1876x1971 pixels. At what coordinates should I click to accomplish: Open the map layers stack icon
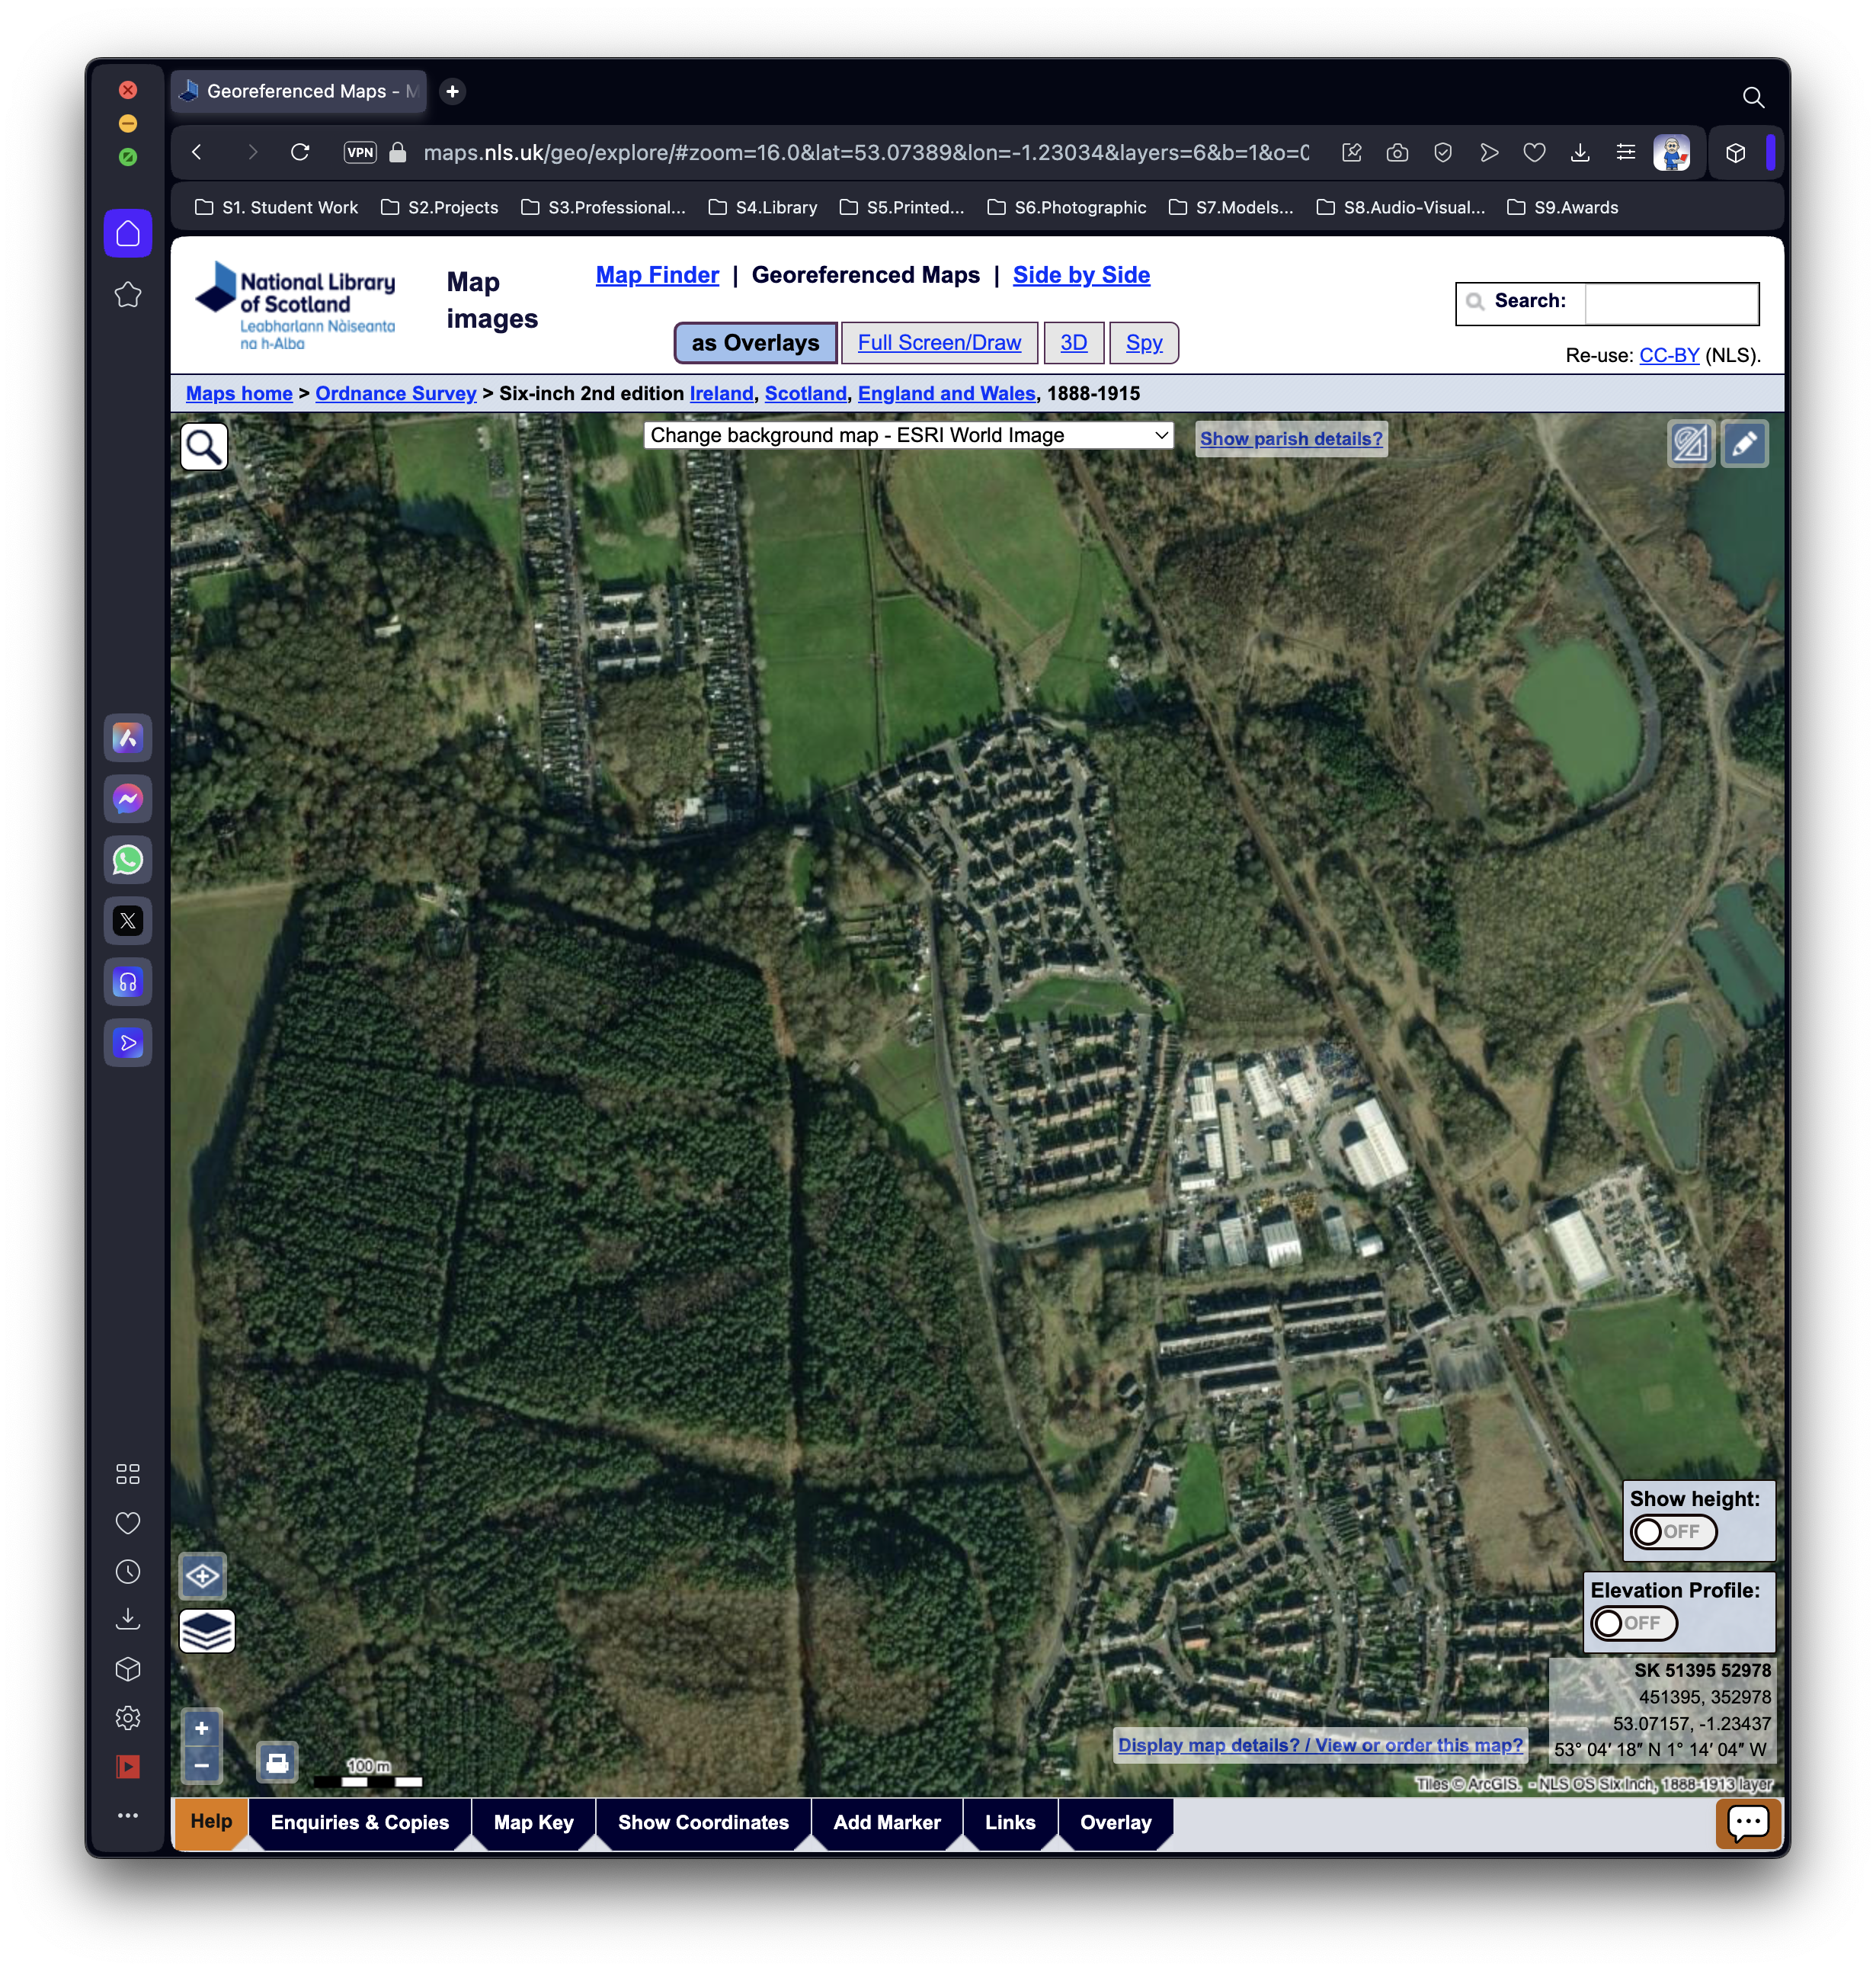(207, 1631)
